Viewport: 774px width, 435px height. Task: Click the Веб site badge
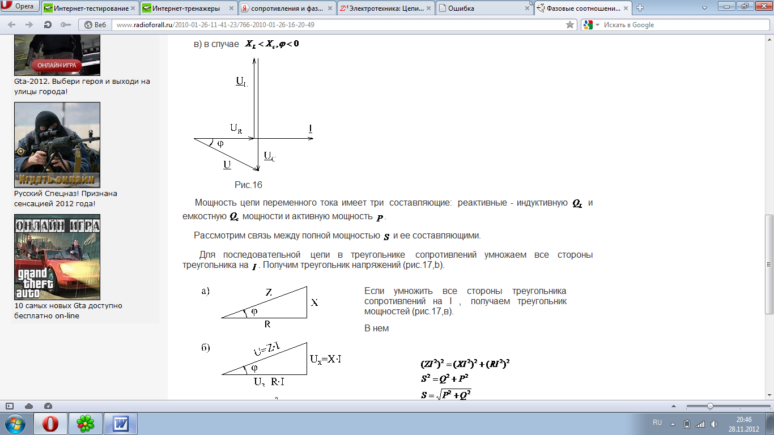tap(95, 25)
